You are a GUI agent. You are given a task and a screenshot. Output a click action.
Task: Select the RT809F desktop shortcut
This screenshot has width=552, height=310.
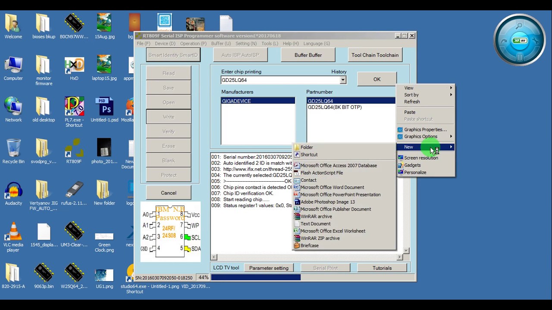click(74, 151)
